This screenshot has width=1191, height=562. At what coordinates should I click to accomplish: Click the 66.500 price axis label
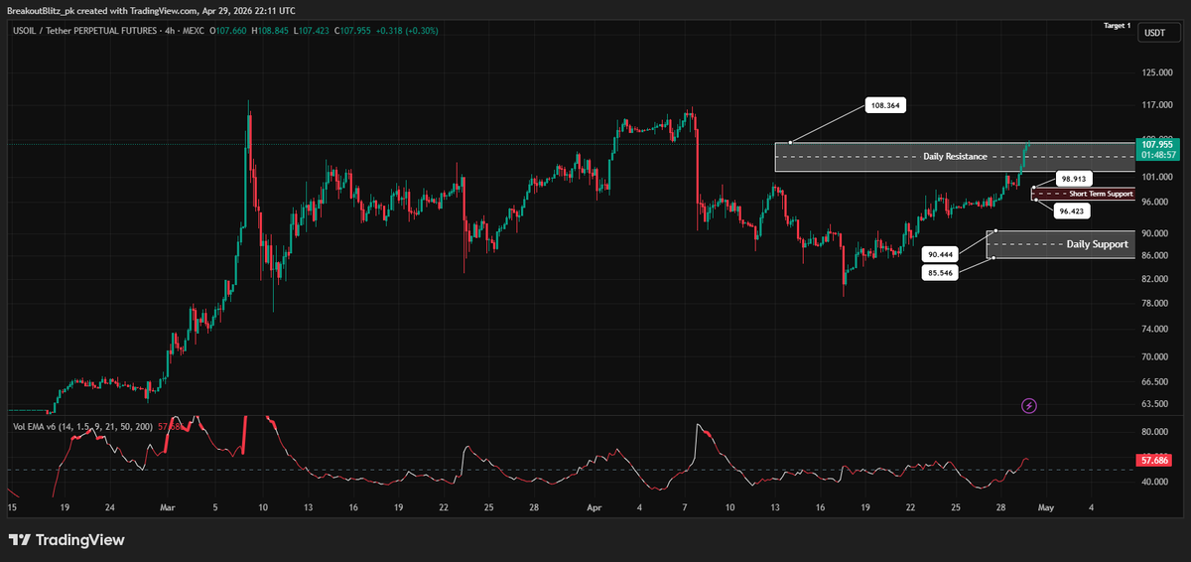[x=1155, y=380]
